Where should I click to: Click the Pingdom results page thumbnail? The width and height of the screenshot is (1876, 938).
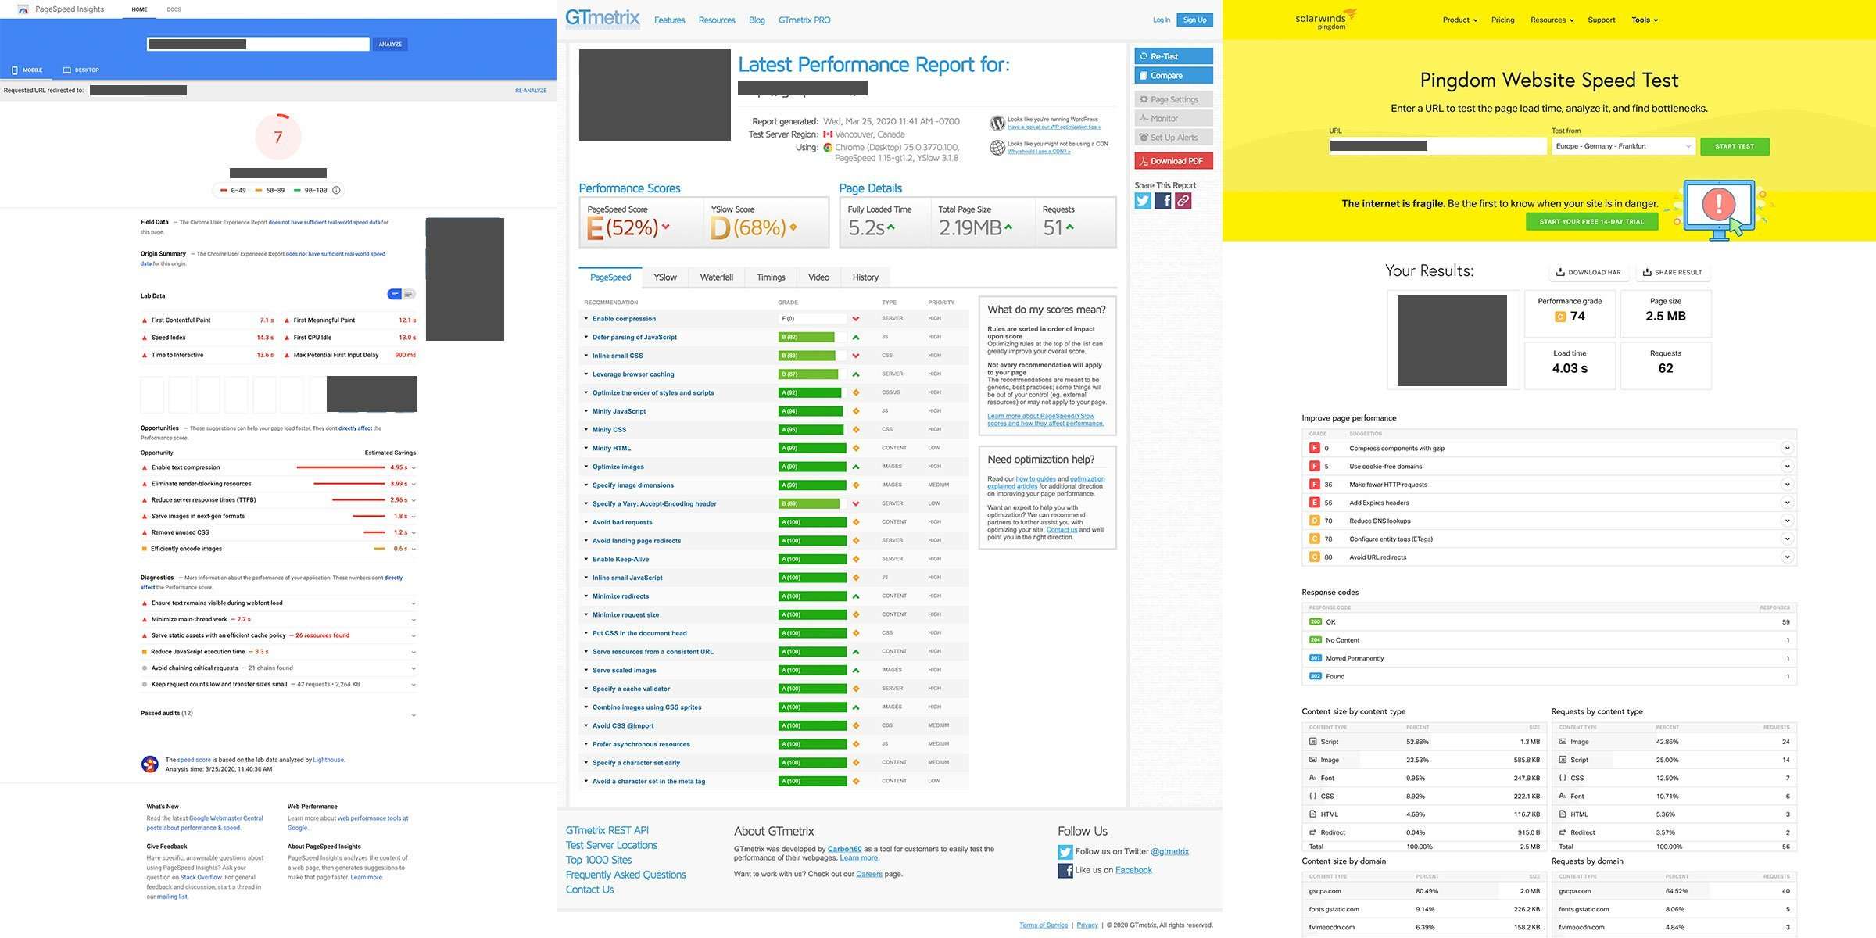click(1452, 341)
